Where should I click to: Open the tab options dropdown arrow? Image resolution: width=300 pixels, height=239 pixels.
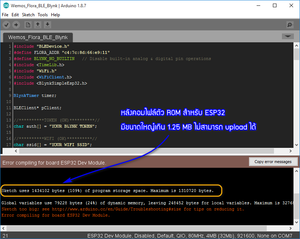click(288, 37)
